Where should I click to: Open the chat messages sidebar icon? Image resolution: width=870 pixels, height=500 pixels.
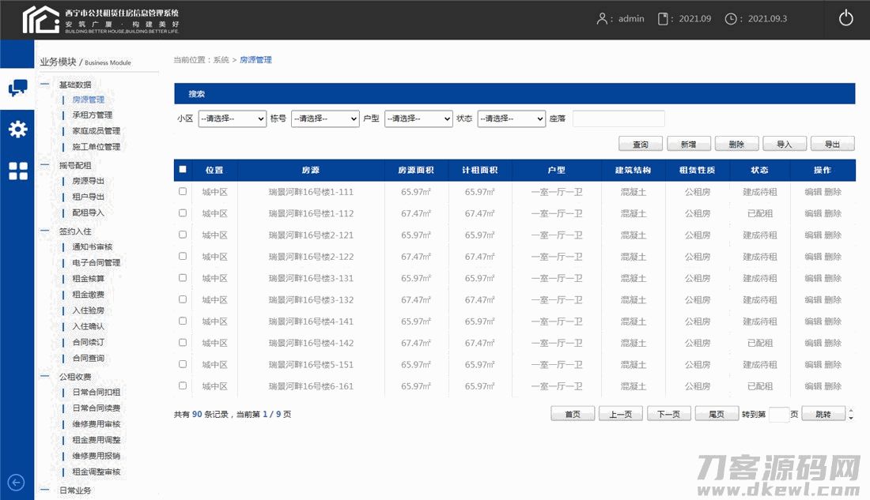pos(17,88)
